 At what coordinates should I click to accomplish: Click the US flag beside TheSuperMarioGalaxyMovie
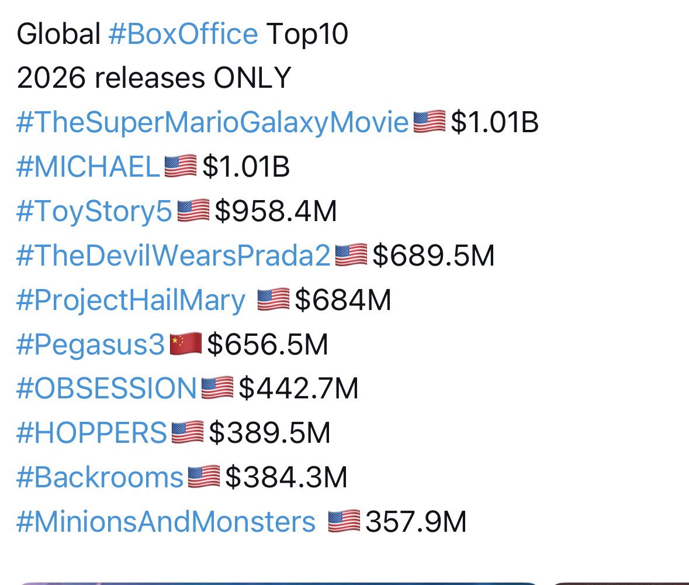(x=430, y=122)
